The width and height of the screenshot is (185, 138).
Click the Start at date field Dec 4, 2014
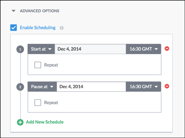[x=90, y=49]
